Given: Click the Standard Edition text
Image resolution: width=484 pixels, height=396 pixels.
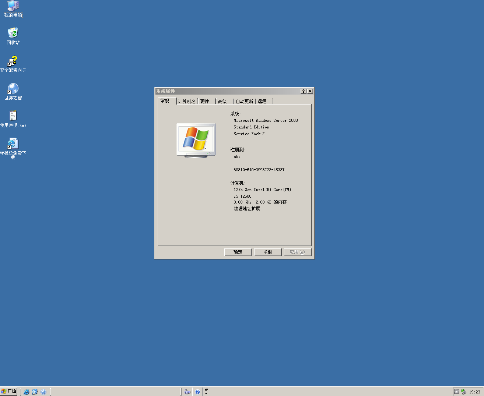Looking at the screenshot, I should point(251,127).
